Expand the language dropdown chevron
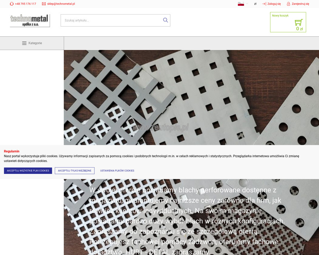 247,3
